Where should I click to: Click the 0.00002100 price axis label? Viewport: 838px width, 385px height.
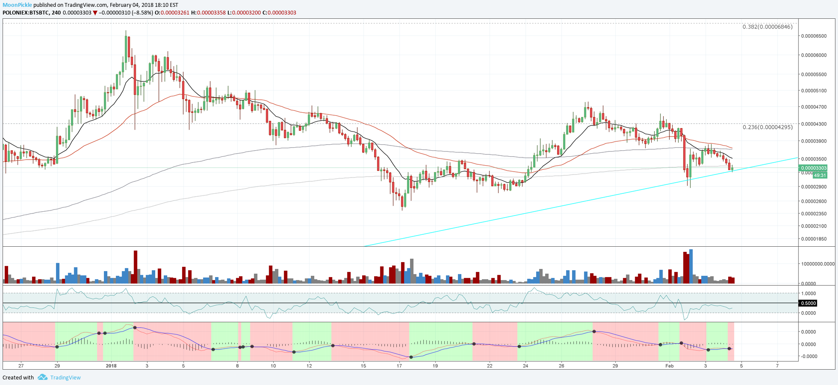coord(814,226)
